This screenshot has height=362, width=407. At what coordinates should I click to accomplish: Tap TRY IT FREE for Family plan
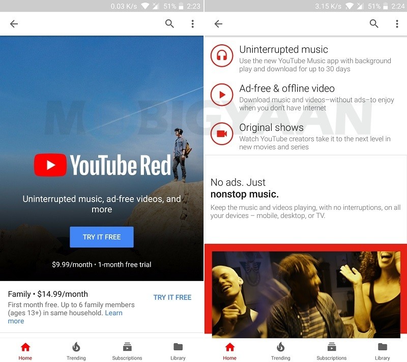pos(172,297)
